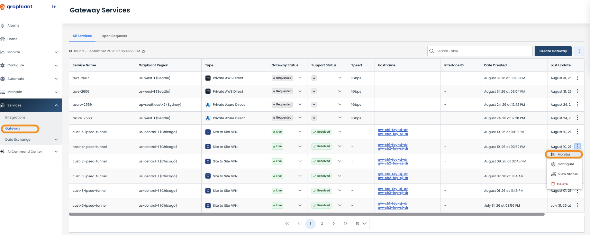Image resolution: width=590 pixels, height=235 pixels.
Task: Open Support Status dropdown for cust-2-ipsec-tunnel
Action: pyautogui.click(x=340, y=205)
